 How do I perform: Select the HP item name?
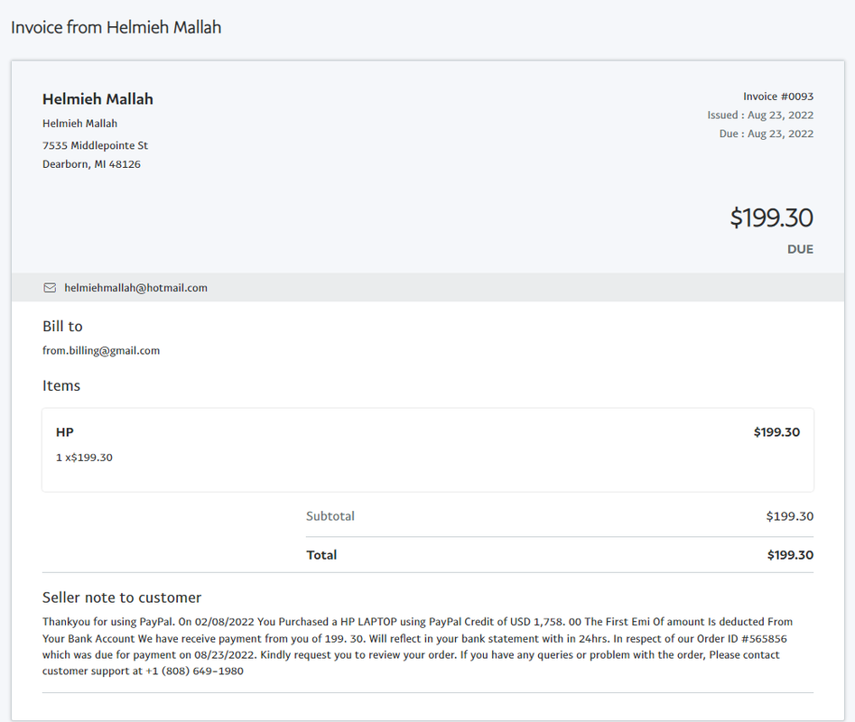[65, 432]
